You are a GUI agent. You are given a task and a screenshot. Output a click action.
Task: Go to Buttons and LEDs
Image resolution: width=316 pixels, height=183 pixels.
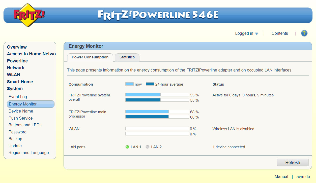[25, 125]
